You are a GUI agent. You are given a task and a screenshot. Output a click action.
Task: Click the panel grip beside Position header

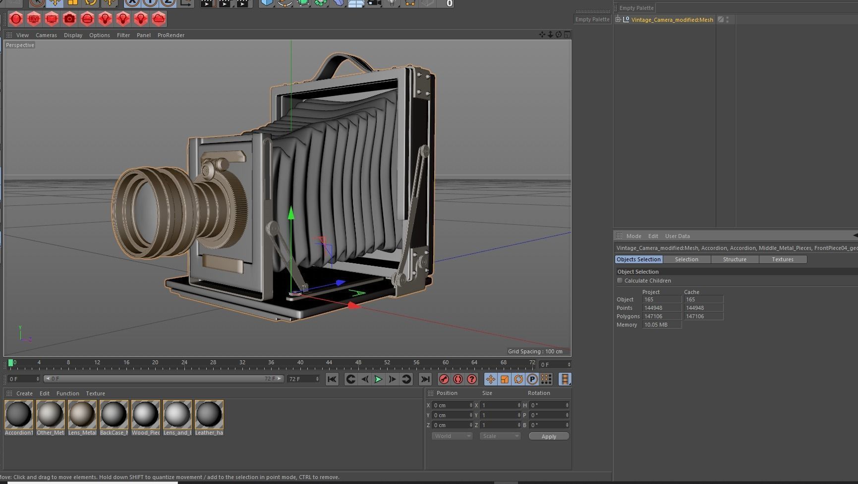(x=430, y=393)
